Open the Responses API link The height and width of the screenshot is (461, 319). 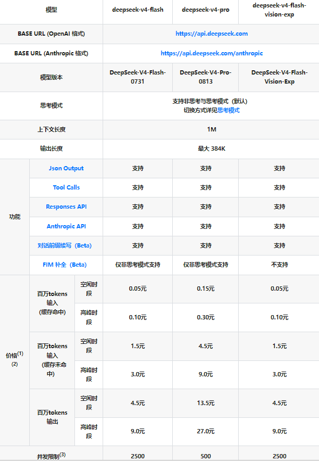click(x=66, y=207)
